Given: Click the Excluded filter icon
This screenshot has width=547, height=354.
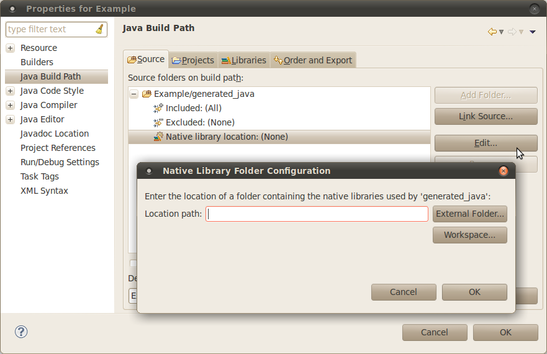Looking at the screenshot, I should (x=158, y=122).
